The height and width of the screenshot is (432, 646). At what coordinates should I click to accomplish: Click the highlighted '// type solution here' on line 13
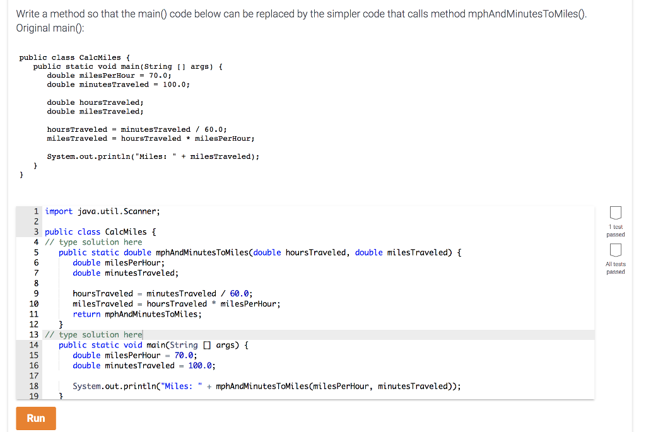coord(93,335)
